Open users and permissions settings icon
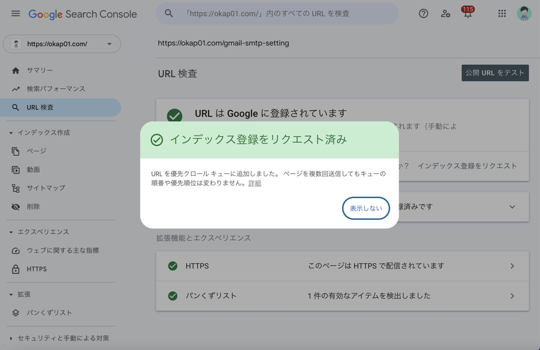The image size is (540, 350). (445, 13)
